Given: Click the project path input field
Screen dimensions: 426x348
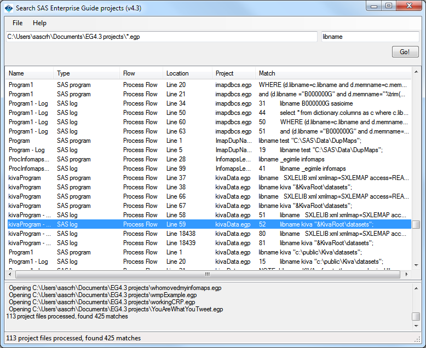Looking at the screenshot, I should (161, 37).
